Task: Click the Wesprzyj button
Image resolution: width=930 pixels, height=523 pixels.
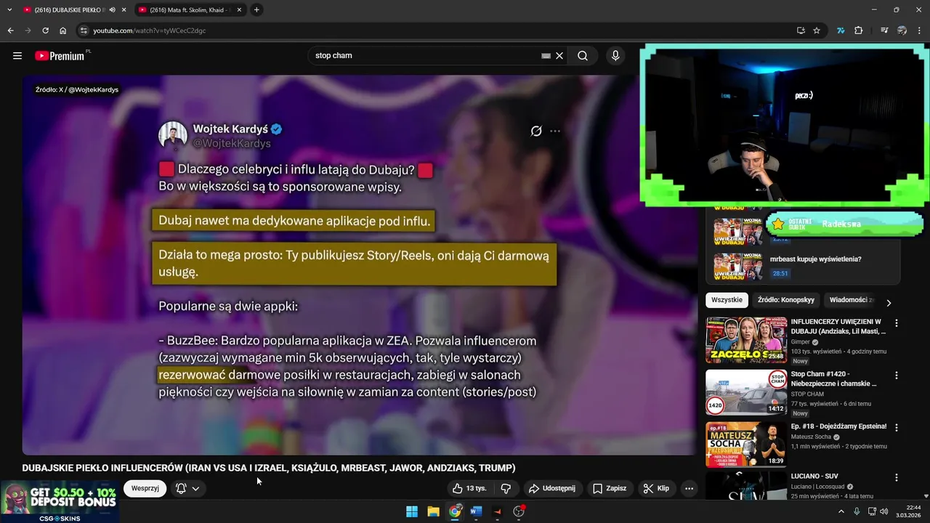Action: click(145, 488)
